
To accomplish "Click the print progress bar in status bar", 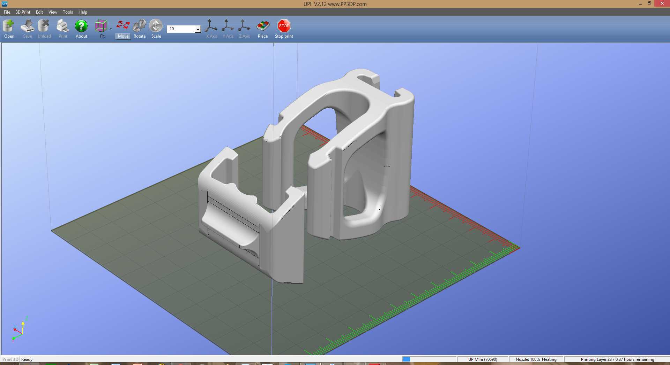I will [x=430, y=359].
